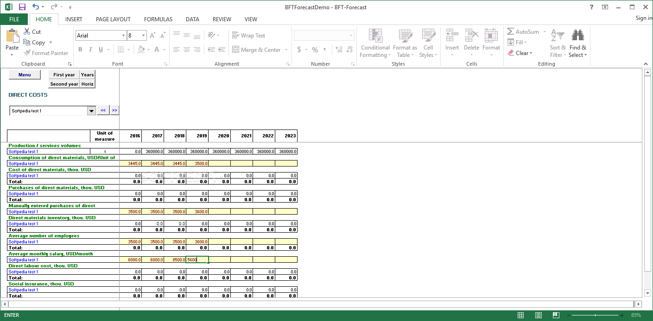
Task: Open Find & Select menu
Action: [x=578, y=43]
